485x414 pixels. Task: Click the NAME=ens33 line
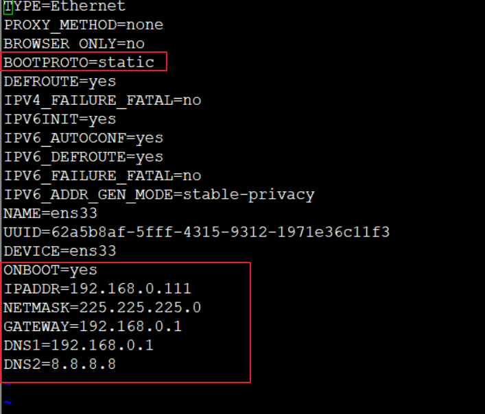(50, 213)
